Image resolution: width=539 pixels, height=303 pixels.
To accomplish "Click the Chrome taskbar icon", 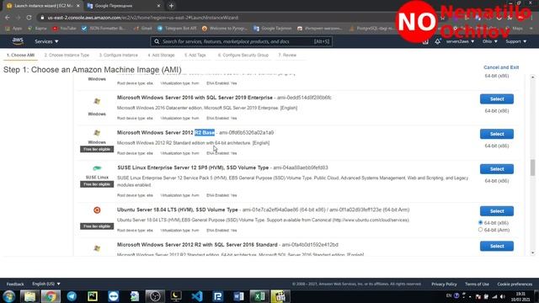I will [51, 296].
